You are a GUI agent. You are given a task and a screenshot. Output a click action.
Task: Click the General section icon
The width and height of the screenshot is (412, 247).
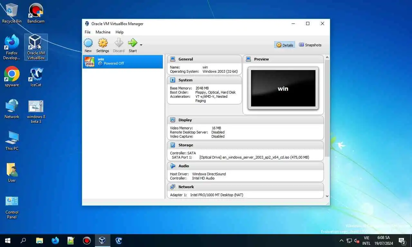click(x=173, y=59)
